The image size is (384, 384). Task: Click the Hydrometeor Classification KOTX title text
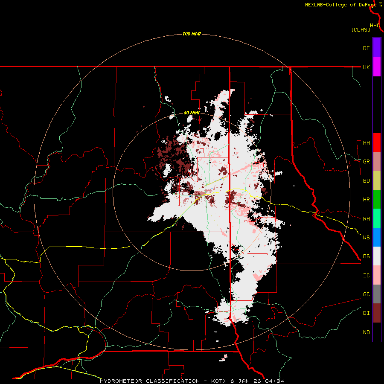[192, 381]
